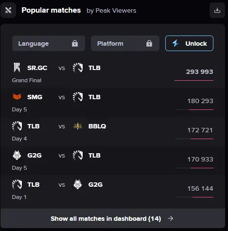This screenshot has height=231, width=228.
Task: Click the arrow next to dashboard link
Action: tap(171, 218)
